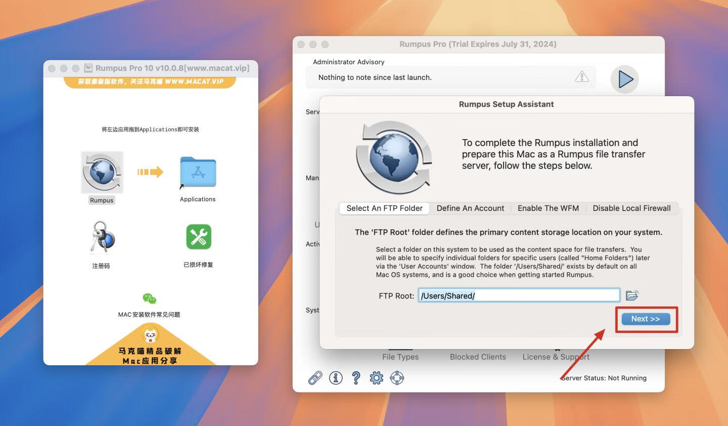Open the info circle icon in Rumpus window
Viewport: 728px width, 426px height.
336,378
